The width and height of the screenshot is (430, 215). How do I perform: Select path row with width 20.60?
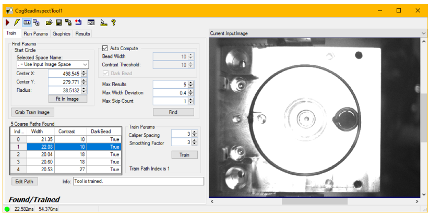point(66,162)
